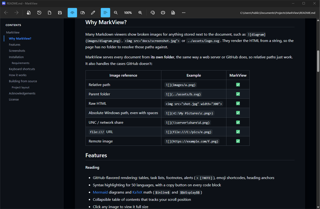
Task: Switch to split view layout icon
Action: [x=83, y=13]
